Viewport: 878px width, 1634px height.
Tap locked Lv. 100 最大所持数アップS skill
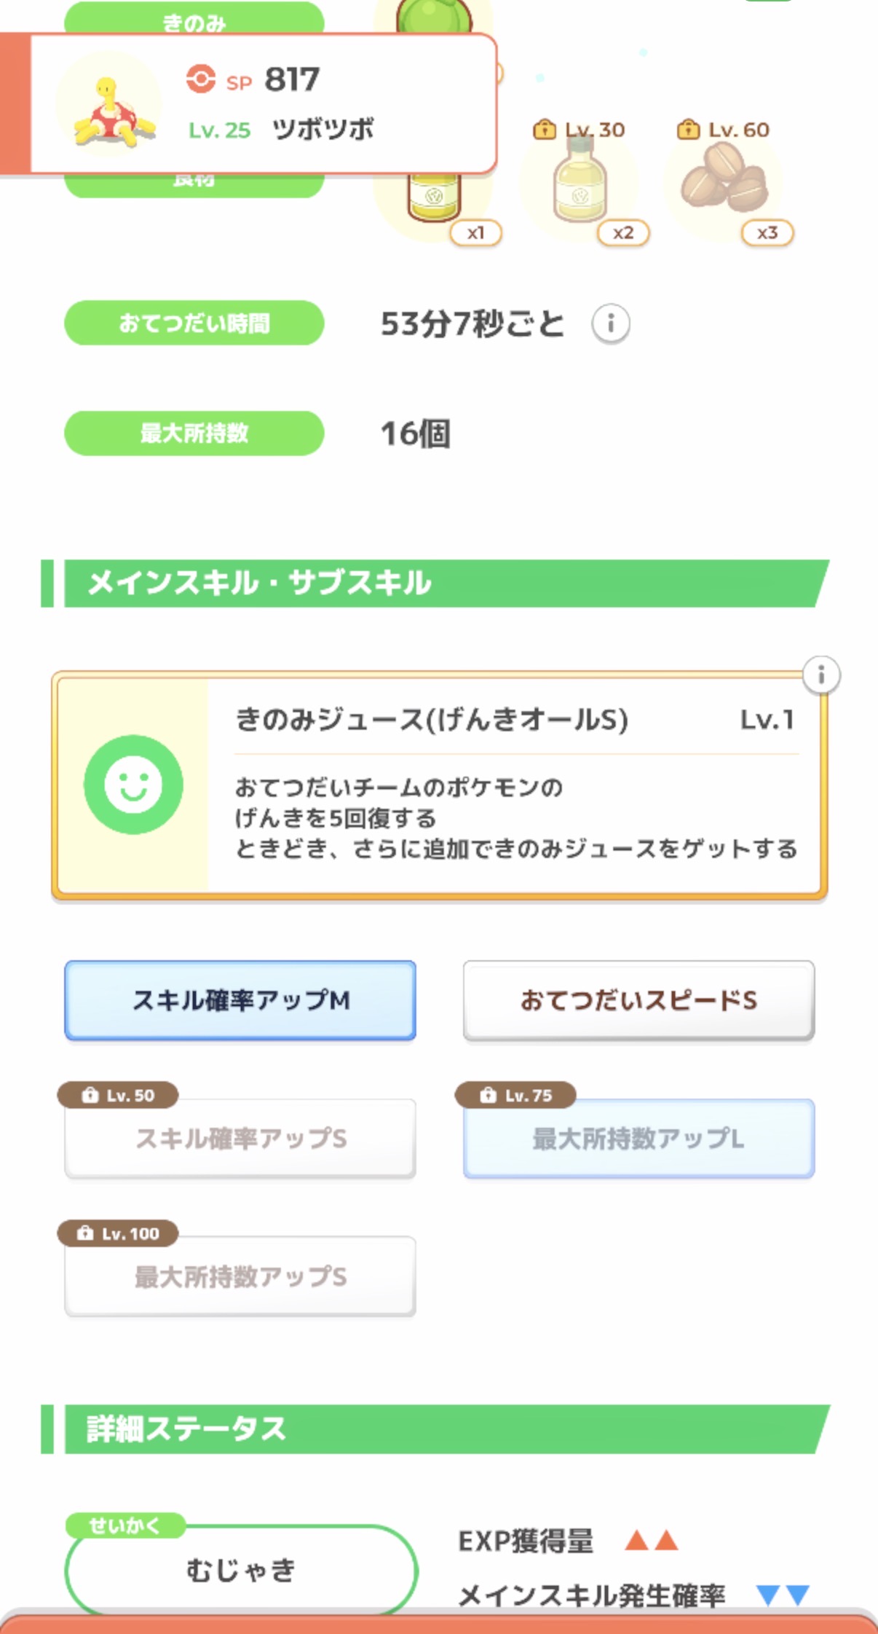(x=240, y=1276)
